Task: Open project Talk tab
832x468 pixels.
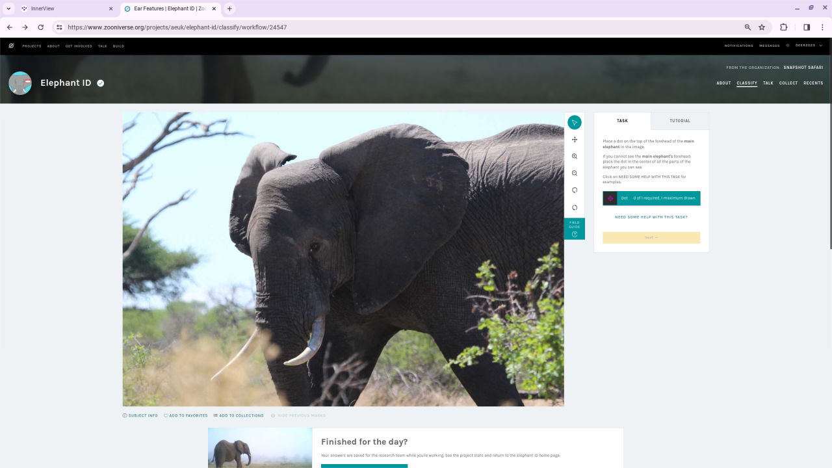Action: tap(768, 83)
